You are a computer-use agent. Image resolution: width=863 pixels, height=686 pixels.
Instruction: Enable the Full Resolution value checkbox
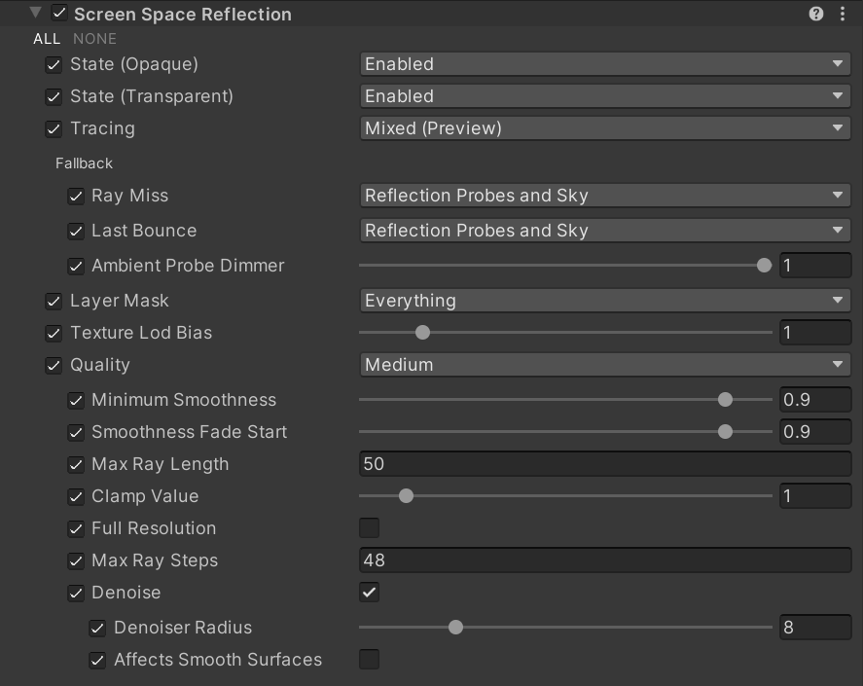click(x=370, y=528)
